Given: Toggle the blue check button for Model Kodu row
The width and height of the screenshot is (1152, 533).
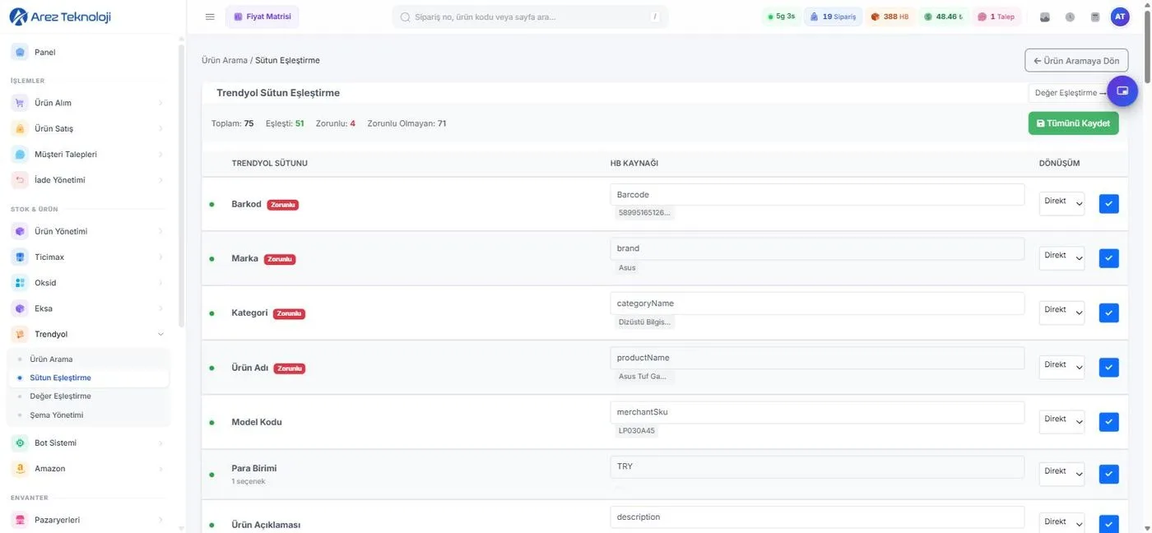Looking at the screenshot, I should click(x=1108, y=422).
